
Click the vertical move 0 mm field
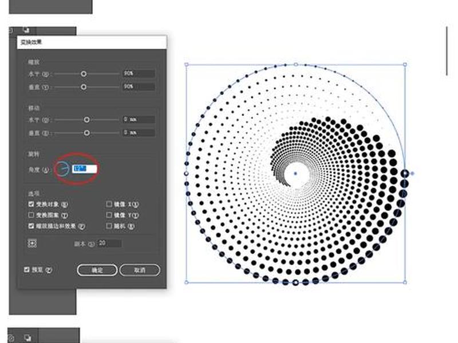[x=139, y=133]
